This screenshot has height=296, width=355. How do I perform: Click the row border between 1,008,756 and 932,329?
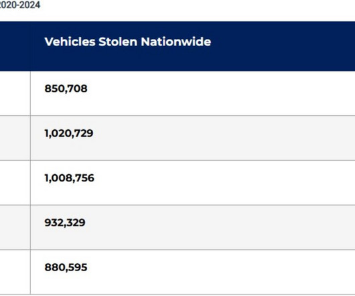[x=177, y=205]
